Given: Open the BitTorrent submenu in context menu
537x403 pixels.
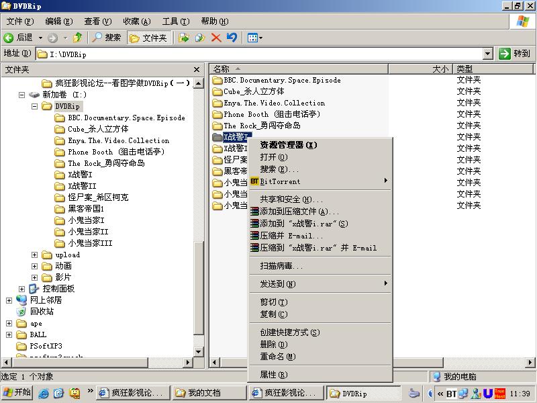Looking at the screenshot, I should pyautogui.click(x=321, y=181).
